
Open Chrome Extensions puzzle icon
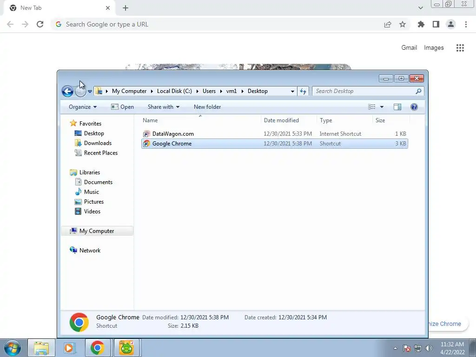[x=421, y=24]
